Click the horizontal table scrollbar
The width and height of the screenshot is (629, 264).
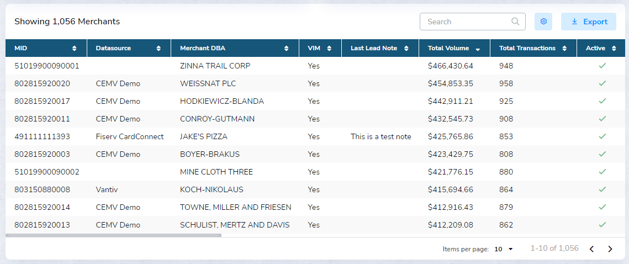click(x=113, y=235)
